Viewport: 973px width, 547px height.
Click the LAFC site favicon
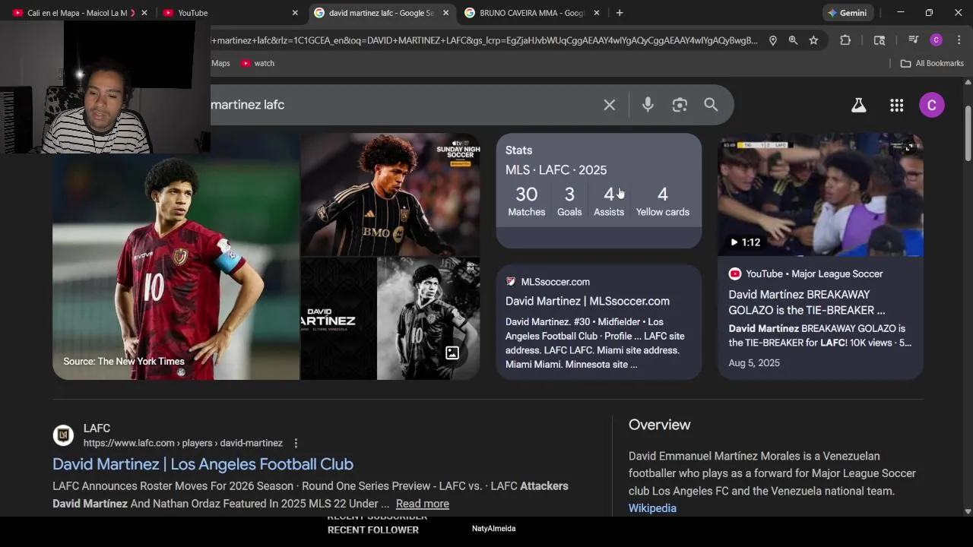pos(63,435)
